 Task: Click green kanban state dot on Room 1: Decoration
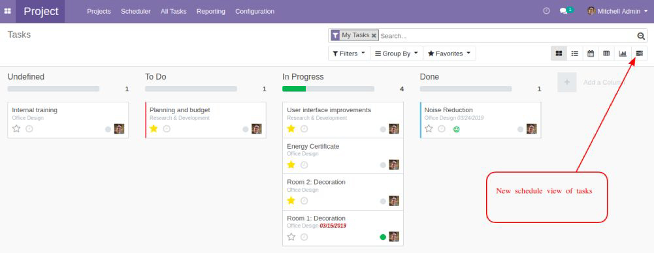tap(383, 237)
